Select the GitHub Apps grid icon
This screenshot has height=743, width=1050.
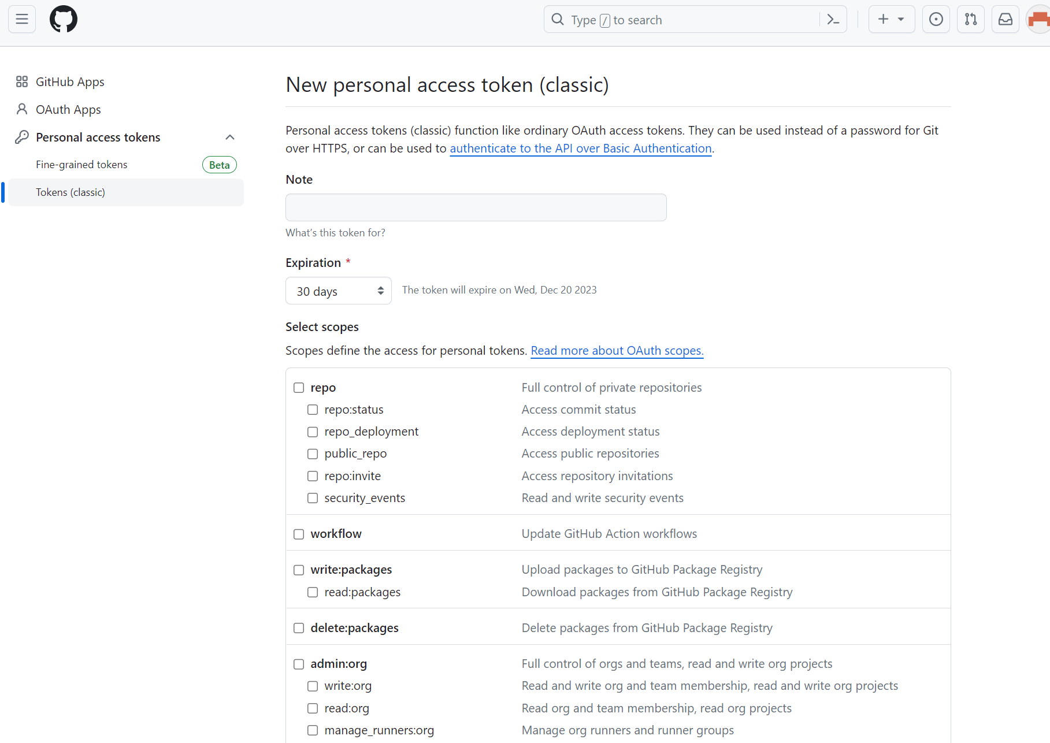pos(22,81)
